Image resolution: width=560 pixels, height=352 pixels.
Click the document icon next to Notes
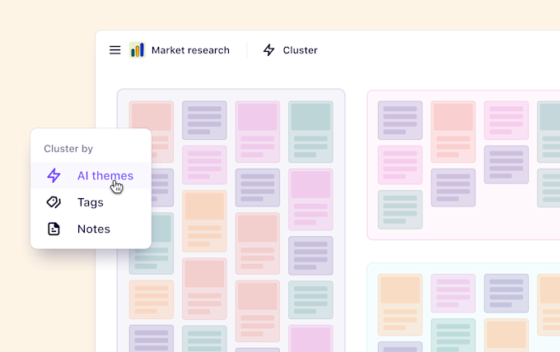[x=54, y=229]
